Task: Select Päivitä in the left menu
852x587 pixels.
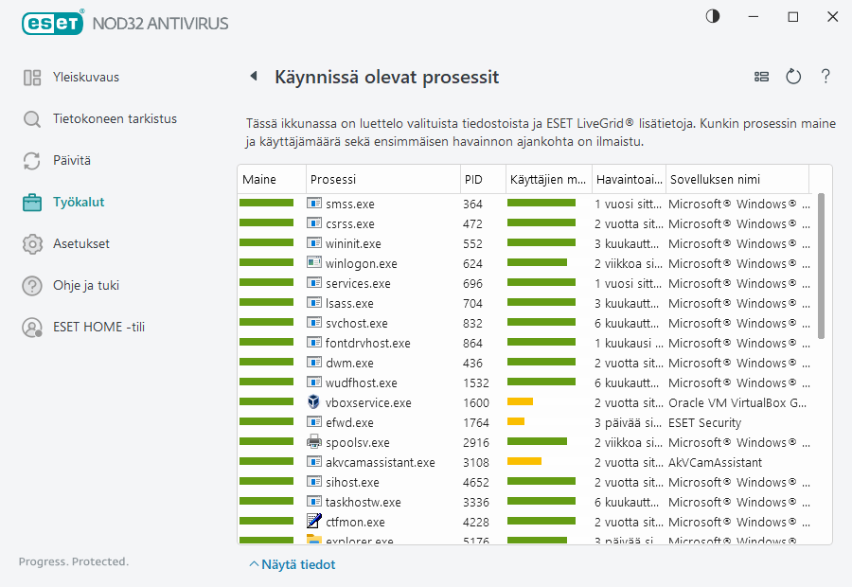Action: 72,161
